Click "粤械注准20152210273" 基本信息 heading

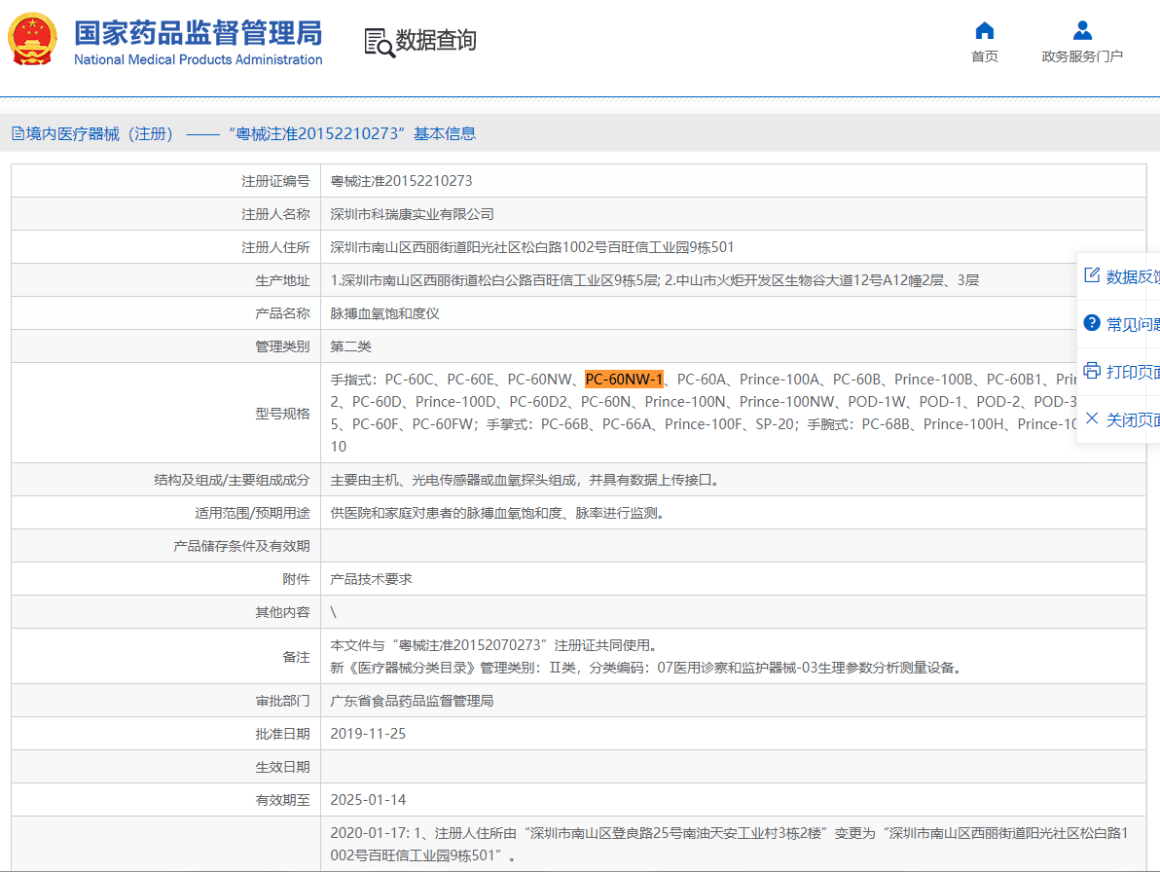[351, 134]
